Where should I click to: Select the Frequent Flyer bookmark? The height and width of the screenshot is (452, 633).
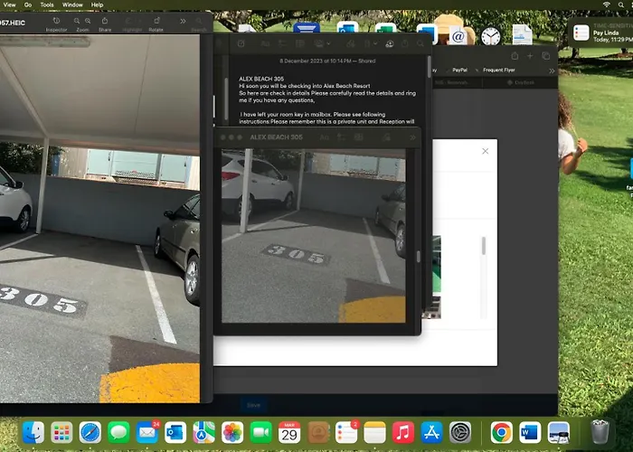500,70
